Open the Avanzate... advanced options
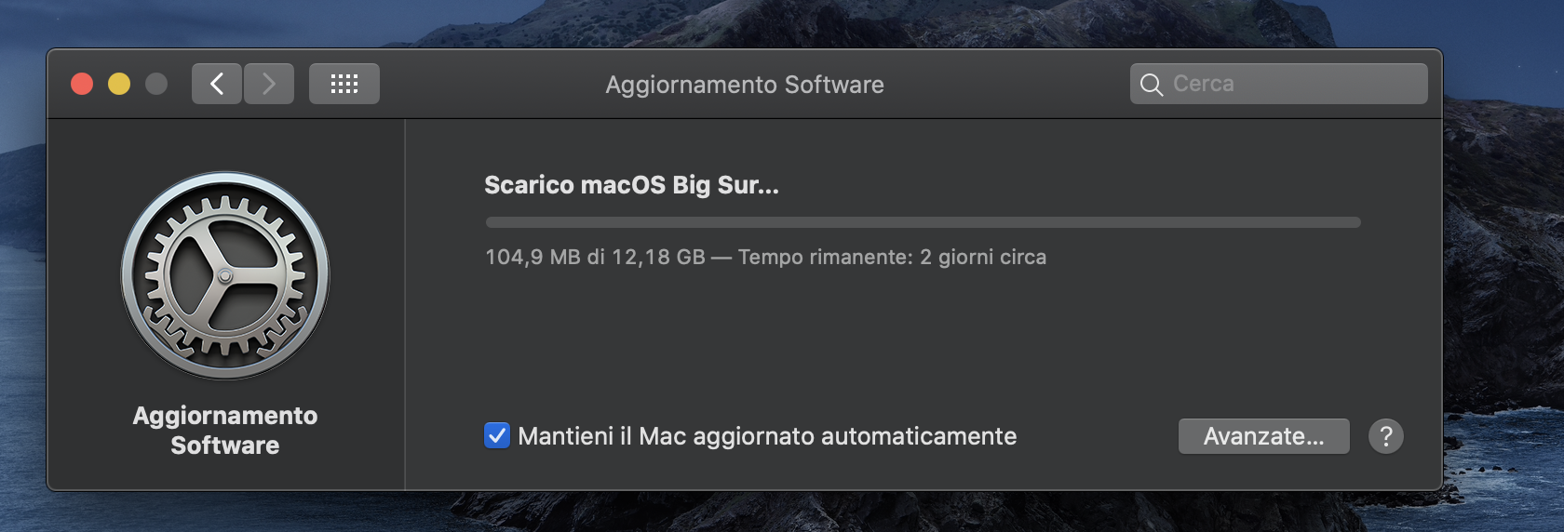1564x532 pixels. pos(1263,436)
